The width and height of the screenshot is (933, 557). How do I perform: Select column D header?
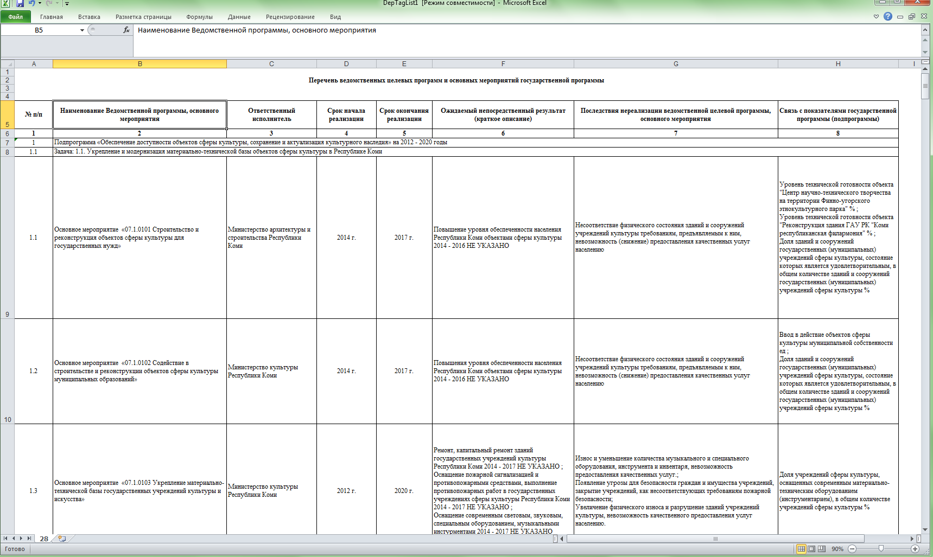tap(346, 64)
